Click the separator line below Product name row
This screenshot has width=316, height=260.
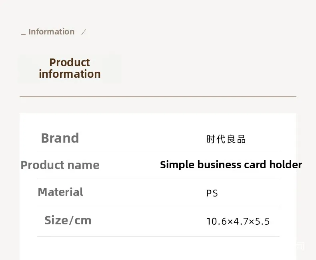click(158, 179)
